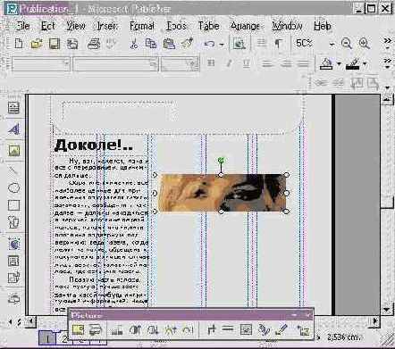This screenshot has width=395, height=349.
Task: Open the Window menu
Action: [x=287, y=26]
